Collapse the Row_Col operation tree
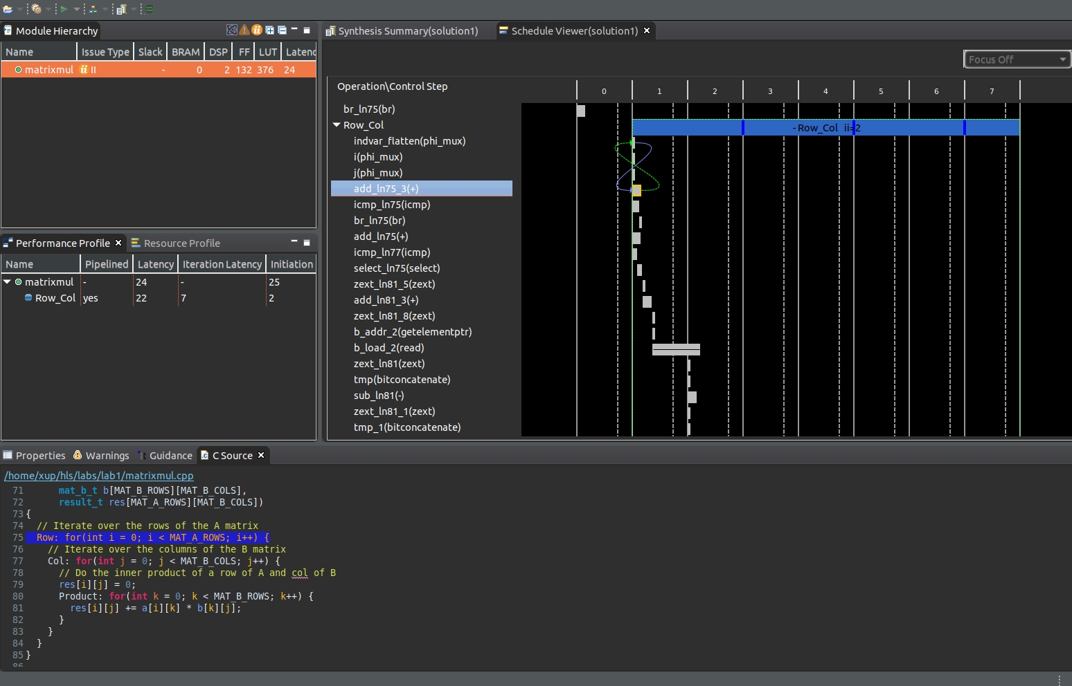The height and width of the screenshot is (686, 1072). pos(337,125)
